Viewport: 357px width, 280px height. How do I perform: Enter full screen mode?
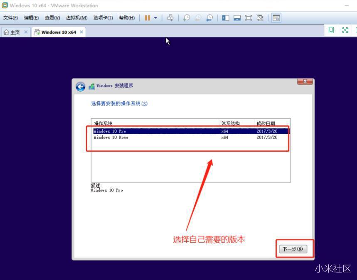(249, 18)
